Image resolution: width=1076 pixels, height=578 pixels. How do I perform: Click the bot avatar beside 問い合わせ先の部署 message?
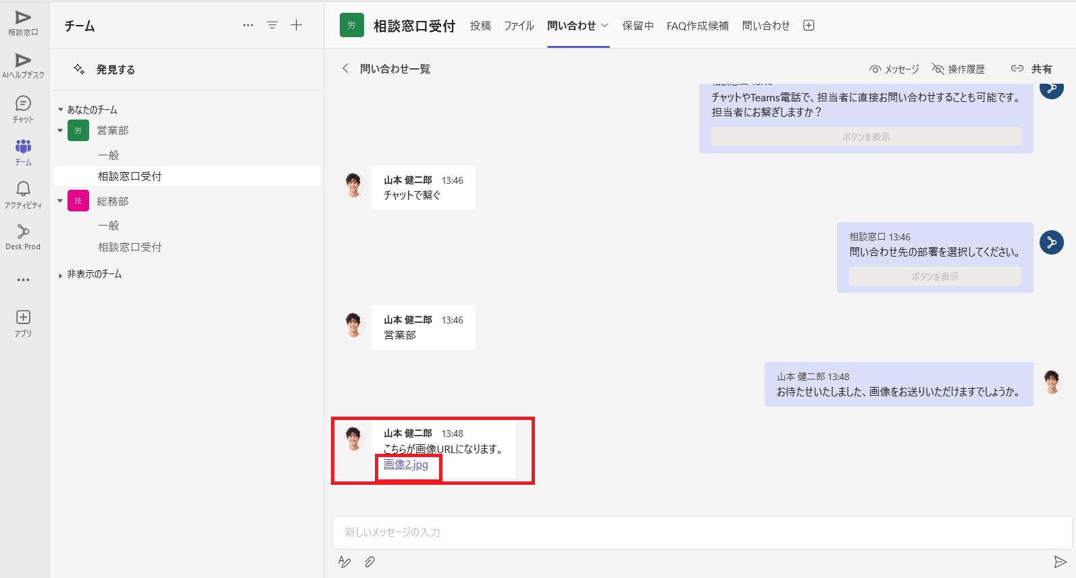click(x=1052, y=242)
